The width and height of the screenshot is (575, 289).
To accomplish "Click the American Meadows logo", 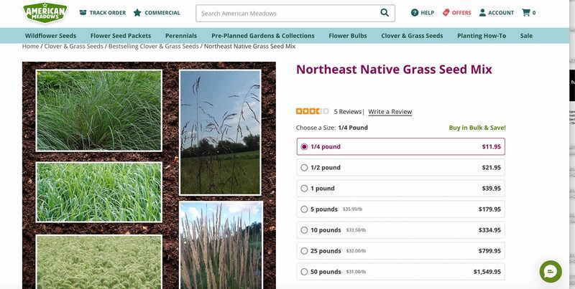I will click(45, 12).
